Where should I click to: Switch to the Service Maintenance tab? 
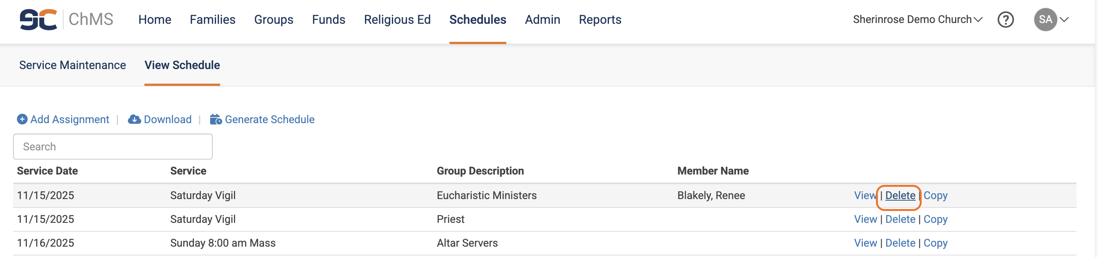[73, 65]
